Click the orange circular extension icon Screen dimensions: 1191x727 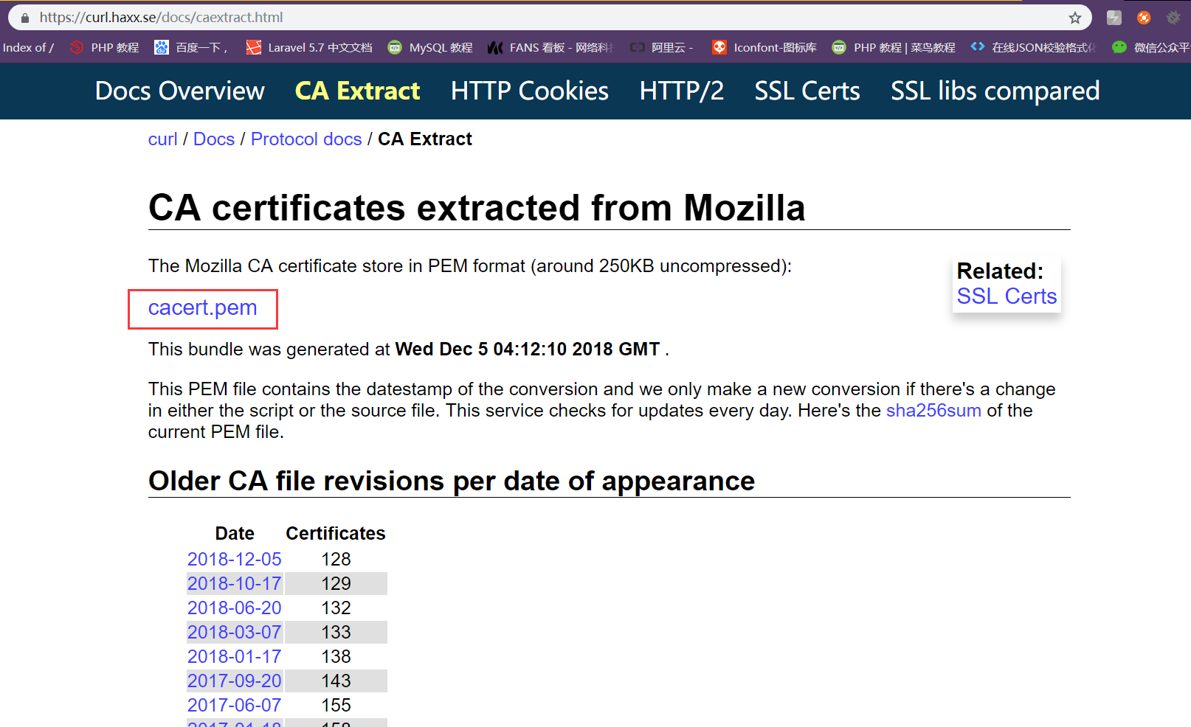click(1144, 17)
